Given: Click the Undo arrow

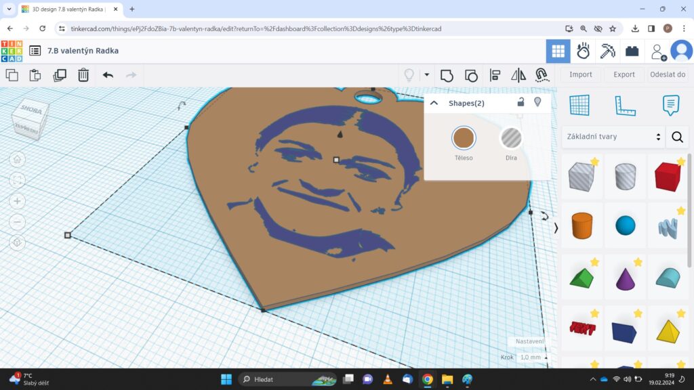Looking at the screenshot, I should [108, 75].
